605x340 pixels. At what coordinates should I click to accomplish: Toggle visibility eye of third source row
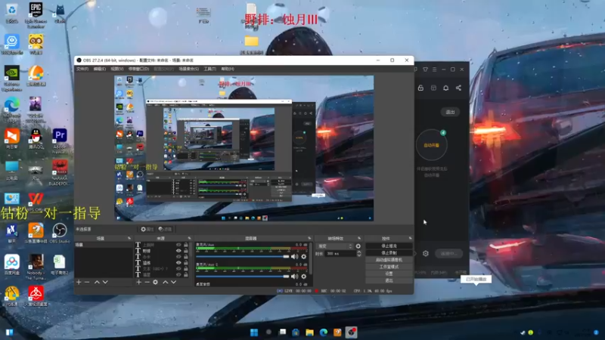tap(178, 257)
